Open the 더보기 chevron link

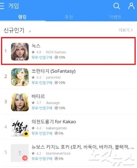click(126, 30)
